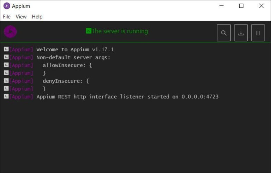Viewport: 271px width, 173px height.
Task: Open the View menu
Action: [21, 17]
